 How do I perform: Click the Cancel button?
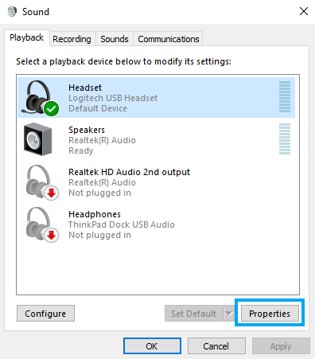[216, 346]
